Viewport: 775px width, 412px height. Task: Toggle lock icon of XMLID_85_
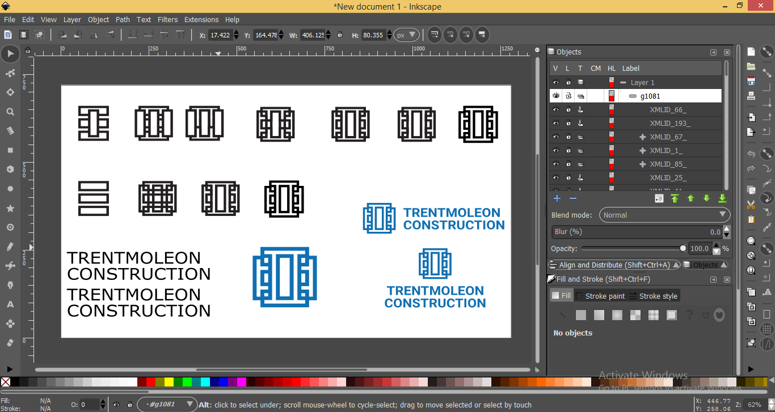(568, 164)
